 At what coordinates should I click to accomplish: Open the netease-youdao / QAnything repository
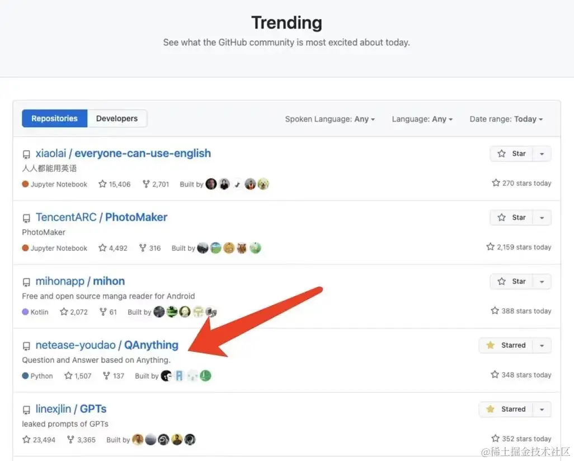point(107,345)
